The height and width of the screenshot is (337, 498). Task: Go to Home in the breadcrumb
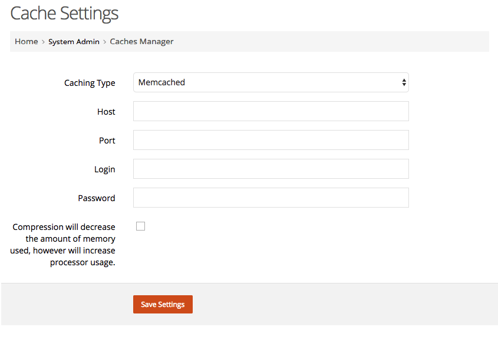(27, 42)
